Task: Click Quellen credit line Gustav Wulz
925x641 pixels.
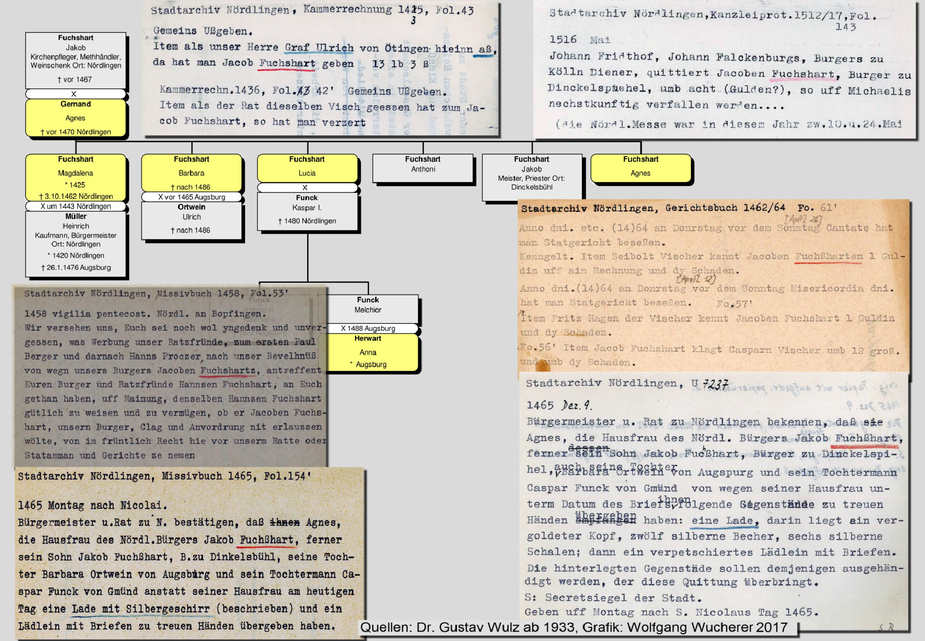Action: (573, 628)
